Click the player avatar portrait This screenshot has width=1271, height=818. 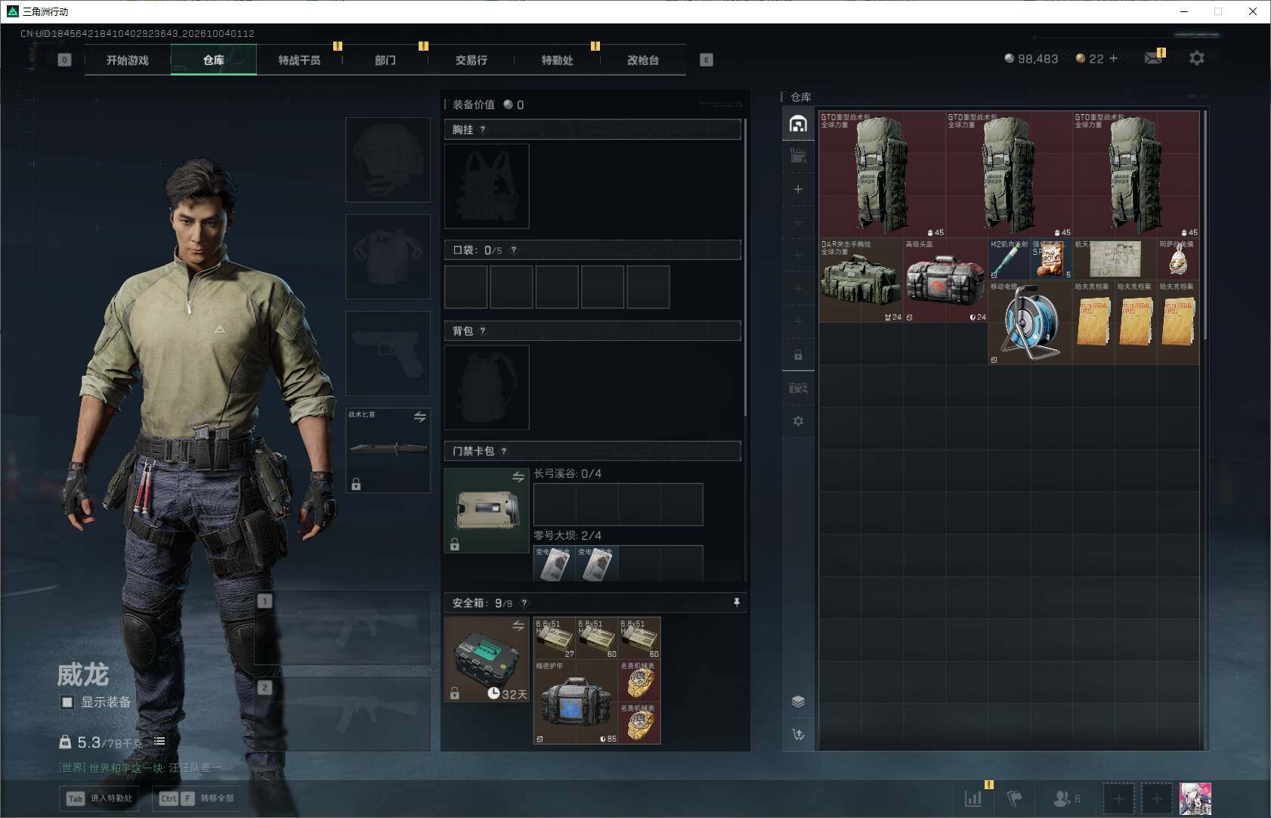pyautogui.click(x=1195, y=798)
